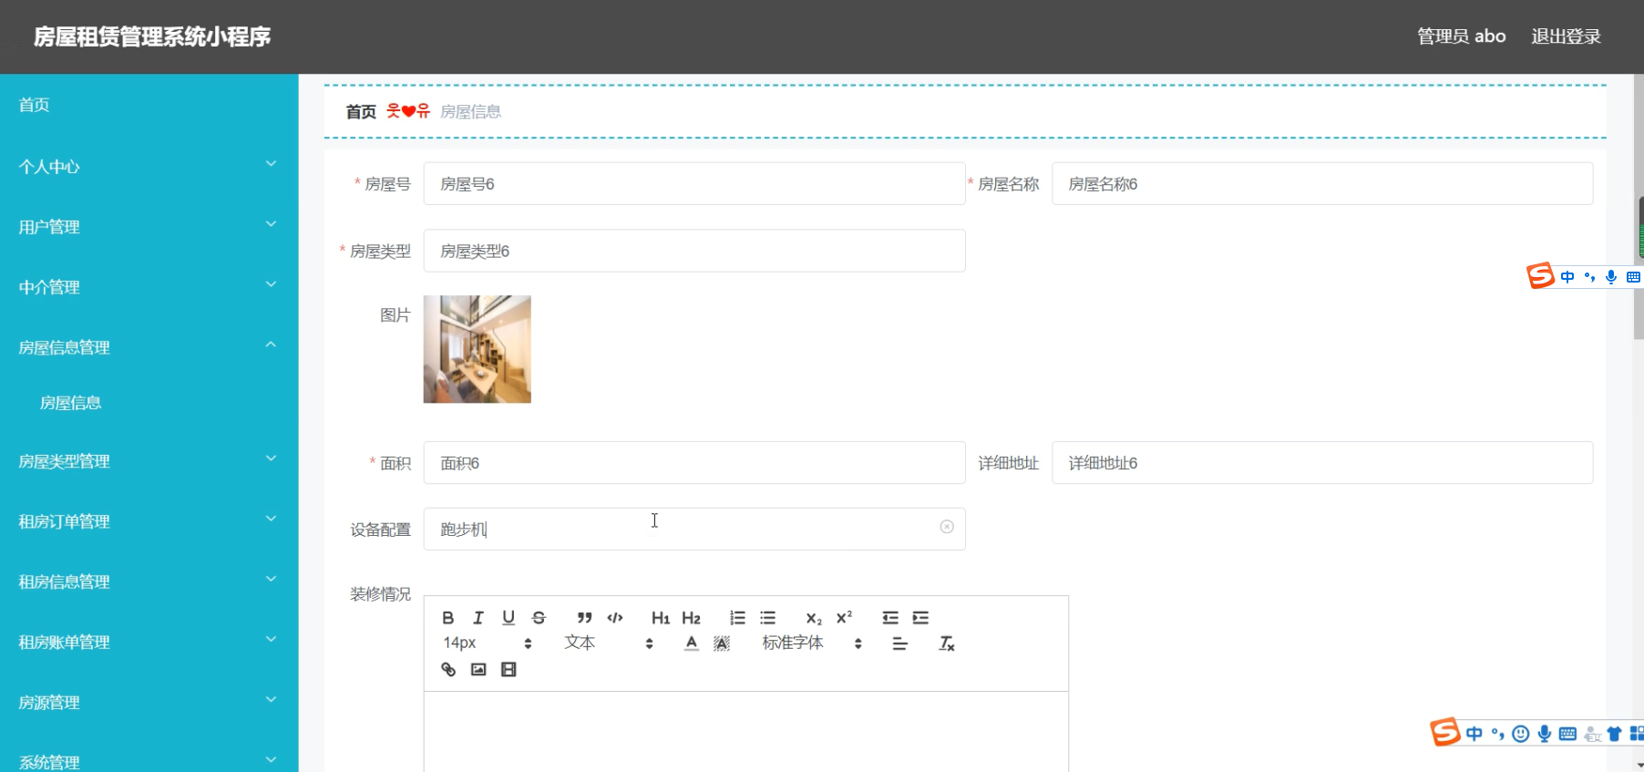Screen dimensions: 1644x772
Task: Open the 租房账单管理 sidebar menu
Action: point(149,642)
